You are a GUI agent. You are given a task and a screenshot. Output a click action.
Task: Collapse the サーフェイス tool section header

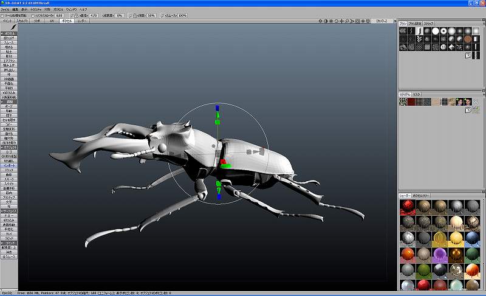tap(9, 211)
